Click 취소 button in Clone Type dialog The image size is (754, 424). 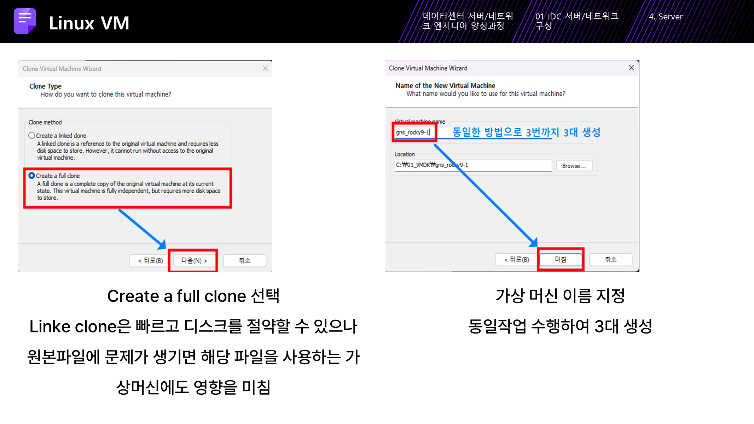pyautogui.click(x=244, y=261)
